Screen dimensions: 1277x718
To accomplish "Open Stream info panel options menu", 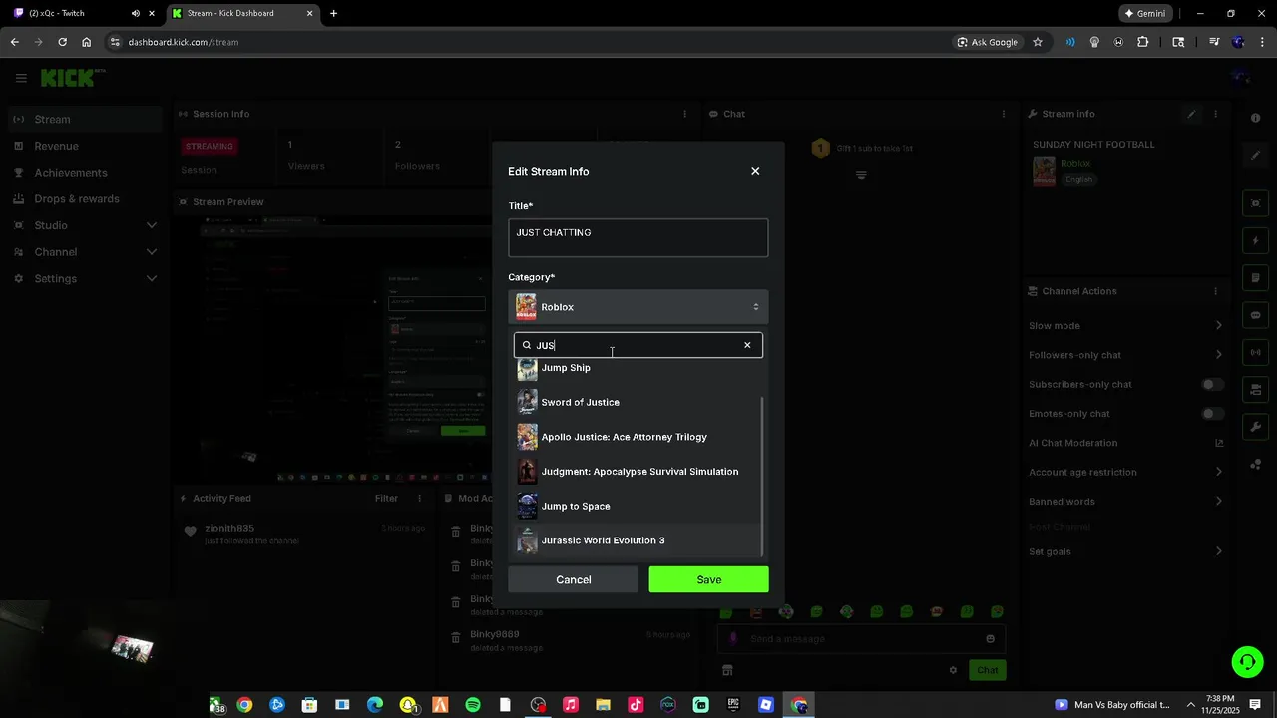I will 1215,114.
